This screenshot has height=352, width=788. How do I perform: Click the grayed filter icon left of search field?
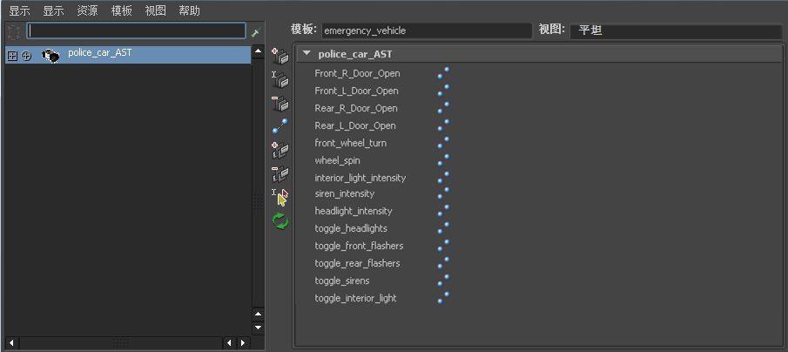14,31
